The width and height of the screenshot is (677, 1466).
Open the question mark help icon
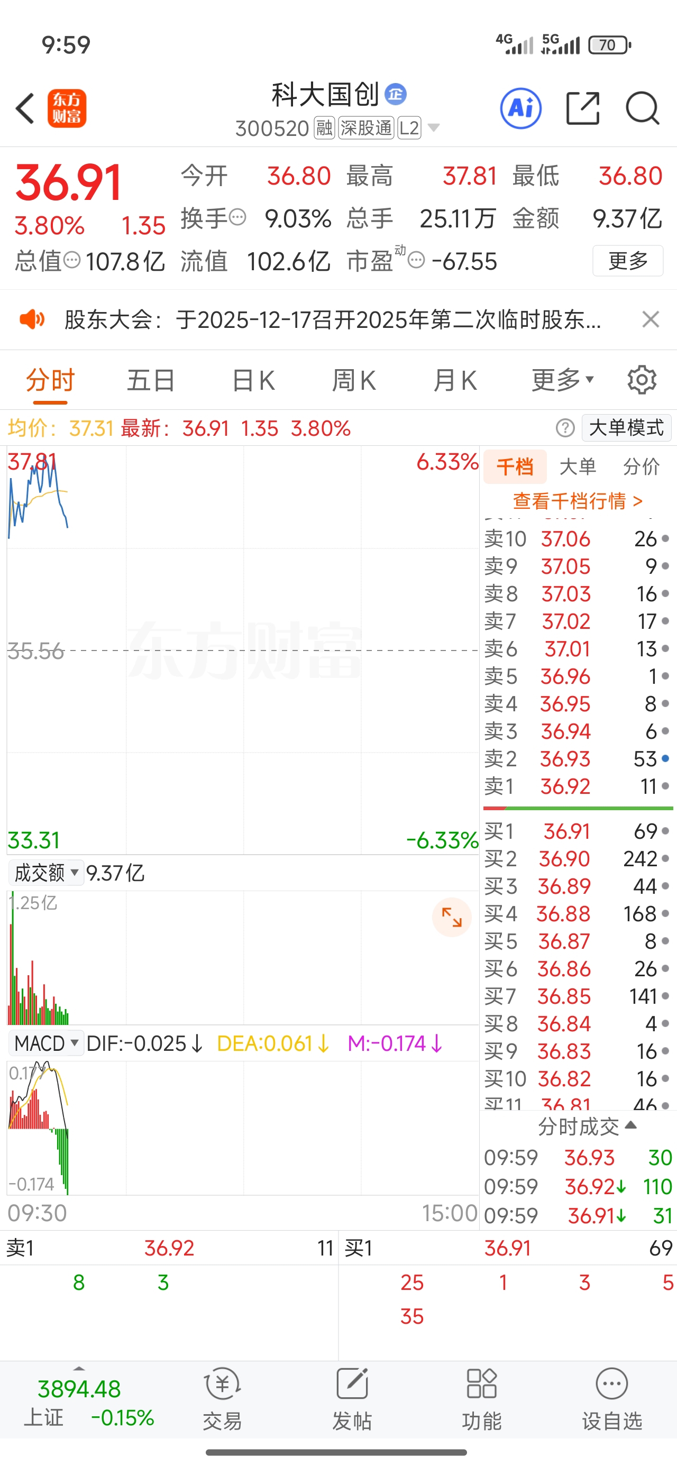coord(565,428)
